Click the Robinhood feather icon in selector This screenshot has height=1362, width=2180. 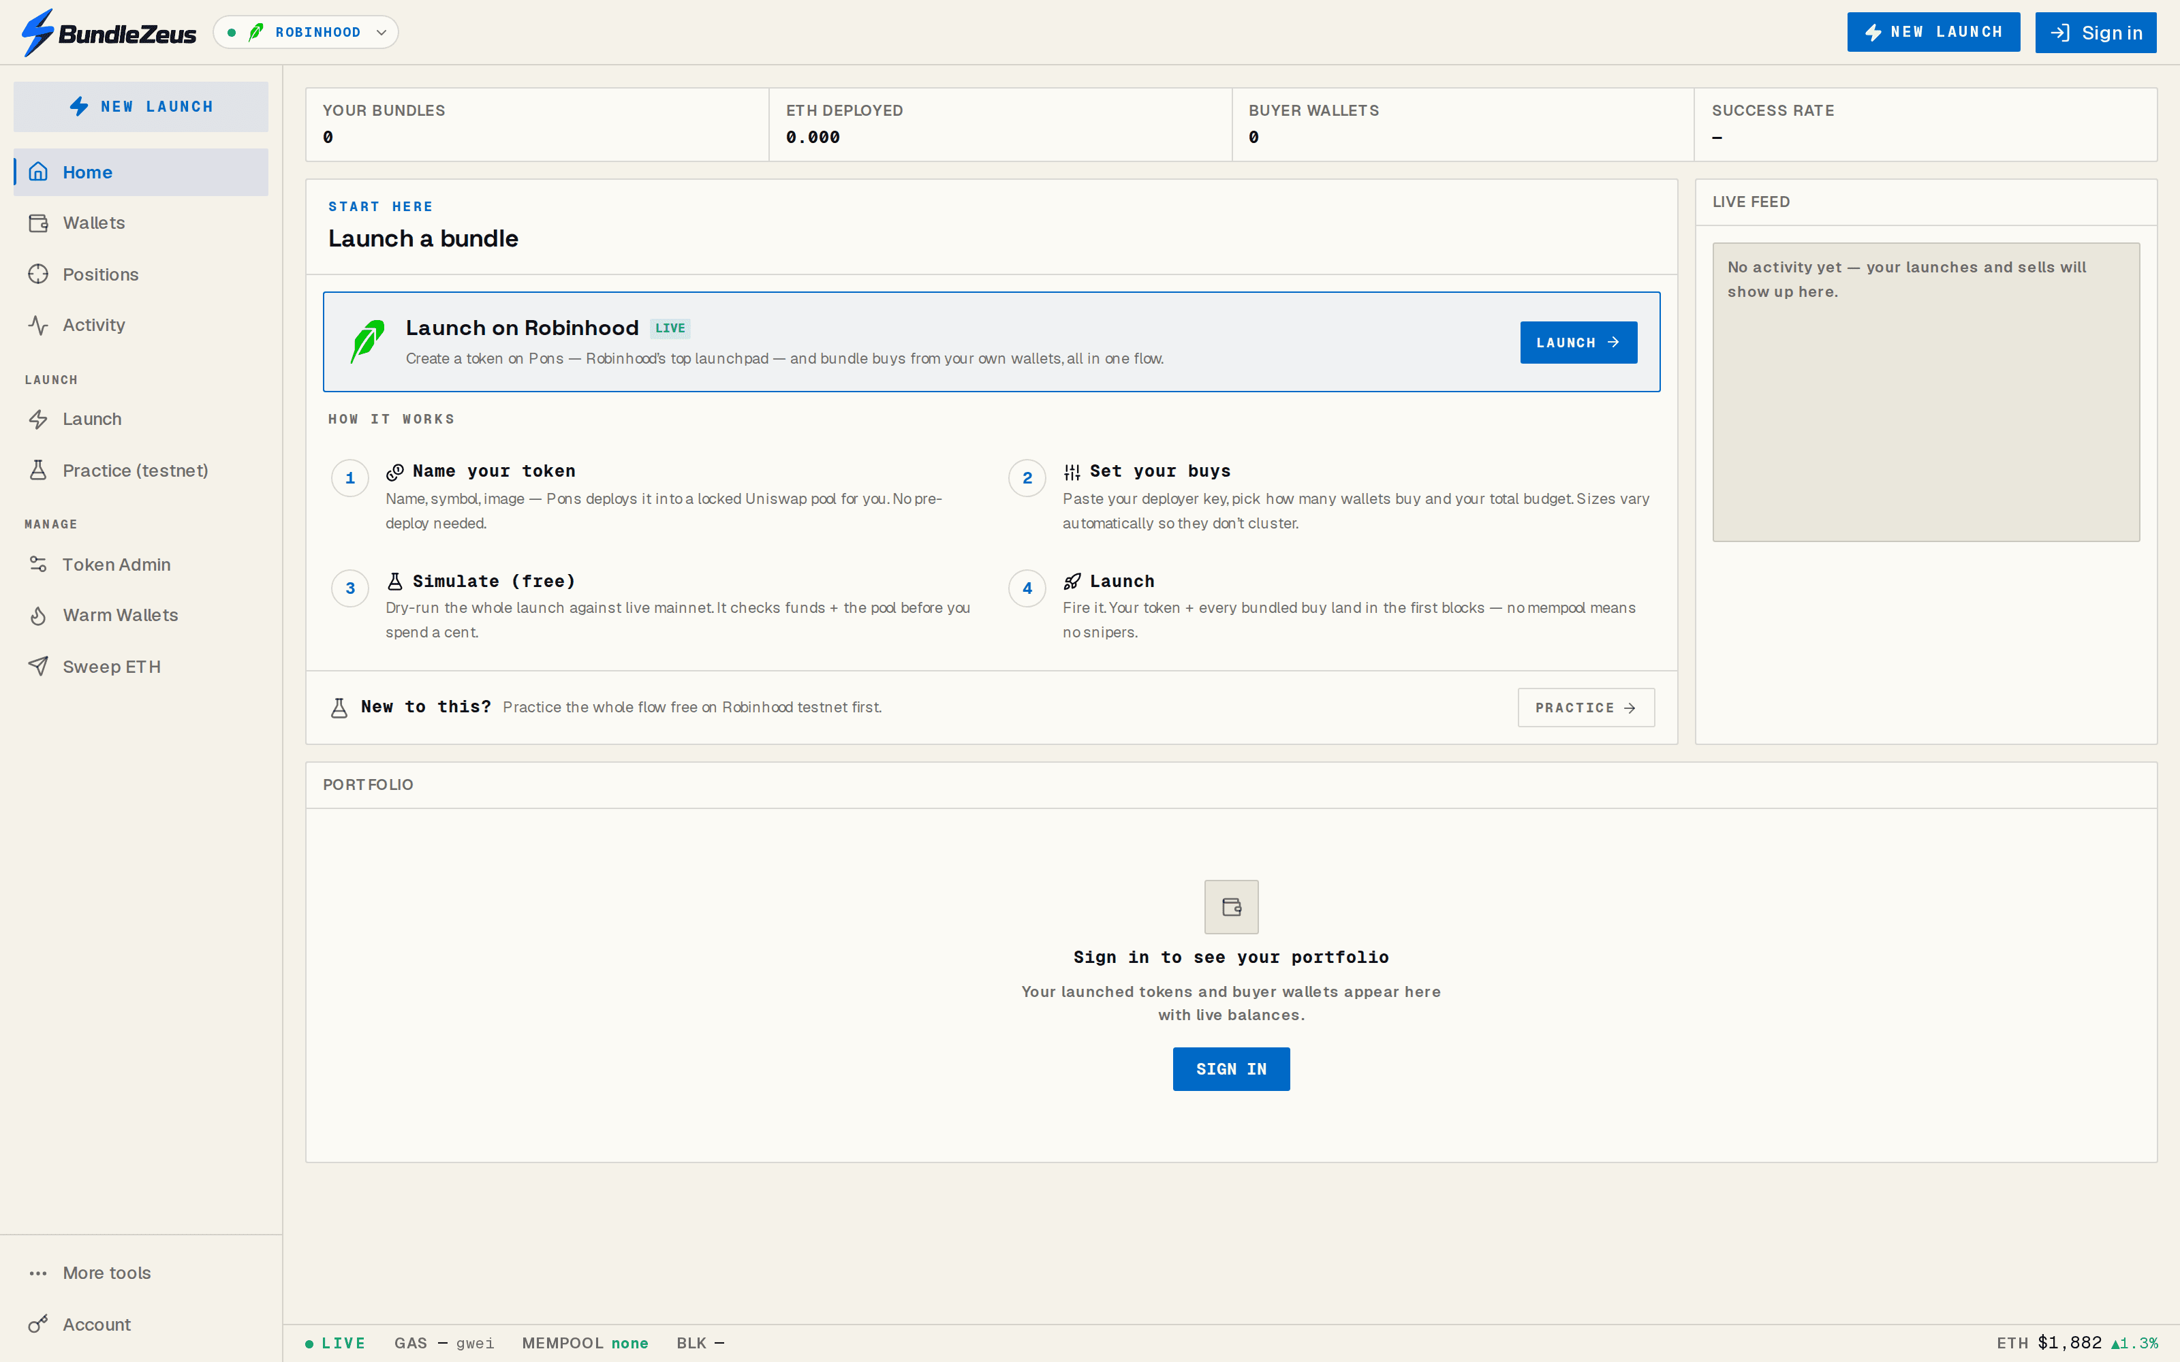click(256, 33)
